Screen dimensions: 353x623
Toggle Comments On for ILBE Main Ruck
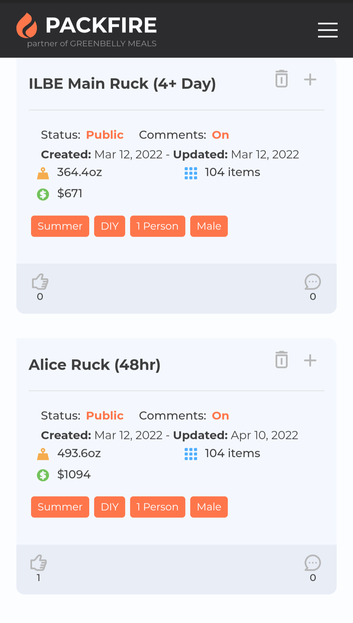[x=220, y=135]
